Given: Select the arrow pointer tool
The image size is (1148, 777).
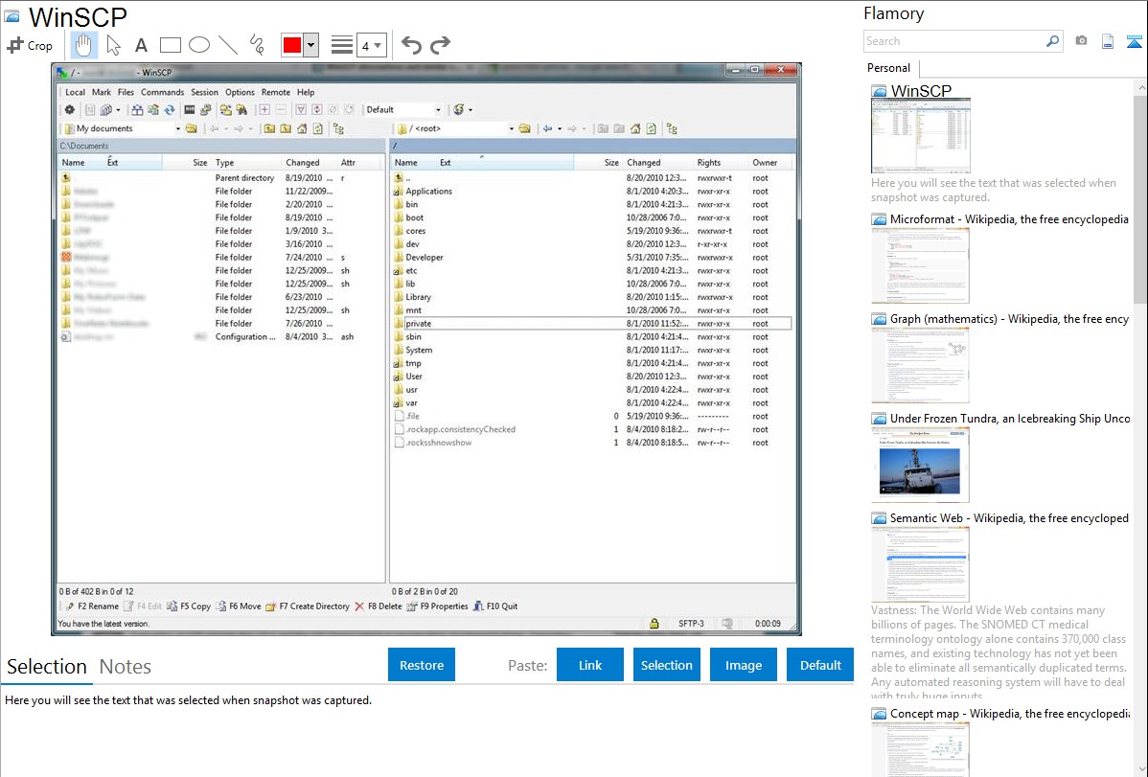Looking at the screenshot, I should click(x=113, y=45).
